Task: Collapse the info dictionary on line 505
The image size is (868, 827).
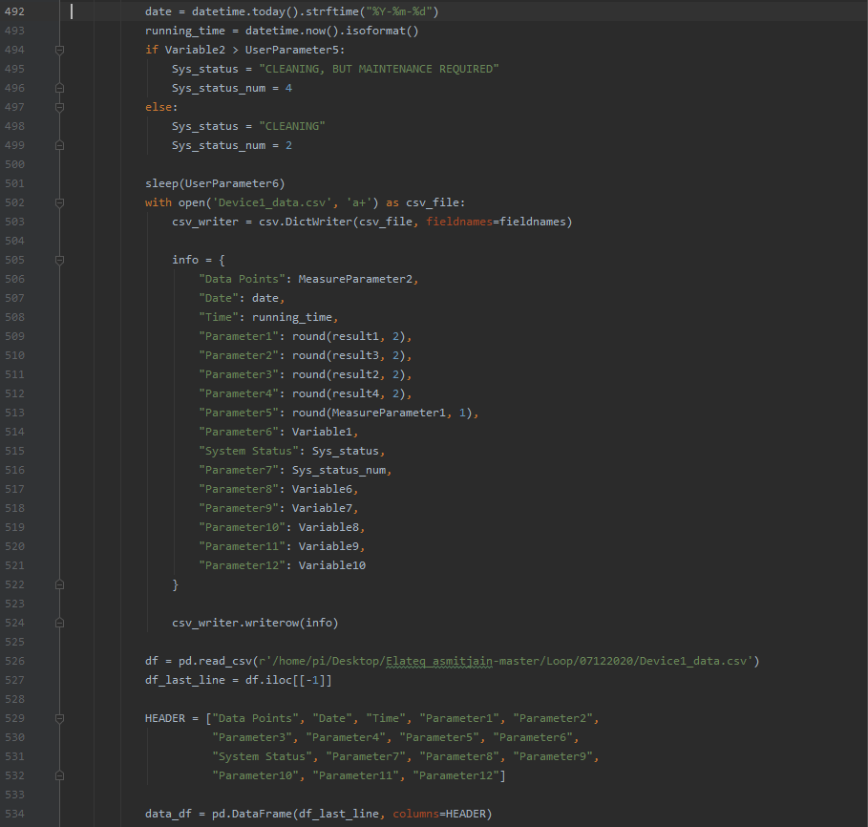Action: 60,260
